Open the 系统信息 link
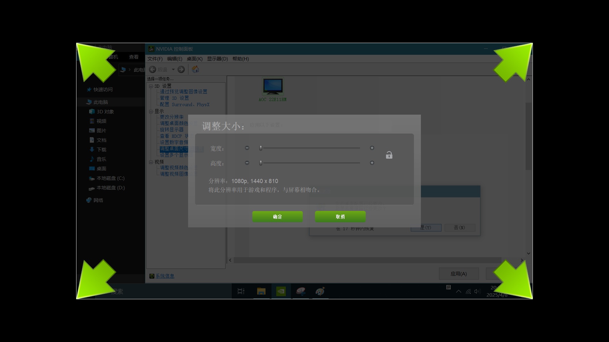 tap(165, 276)
